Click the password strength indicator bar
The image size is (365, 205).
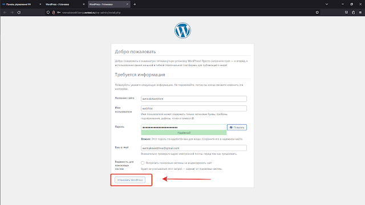point(184,133)
